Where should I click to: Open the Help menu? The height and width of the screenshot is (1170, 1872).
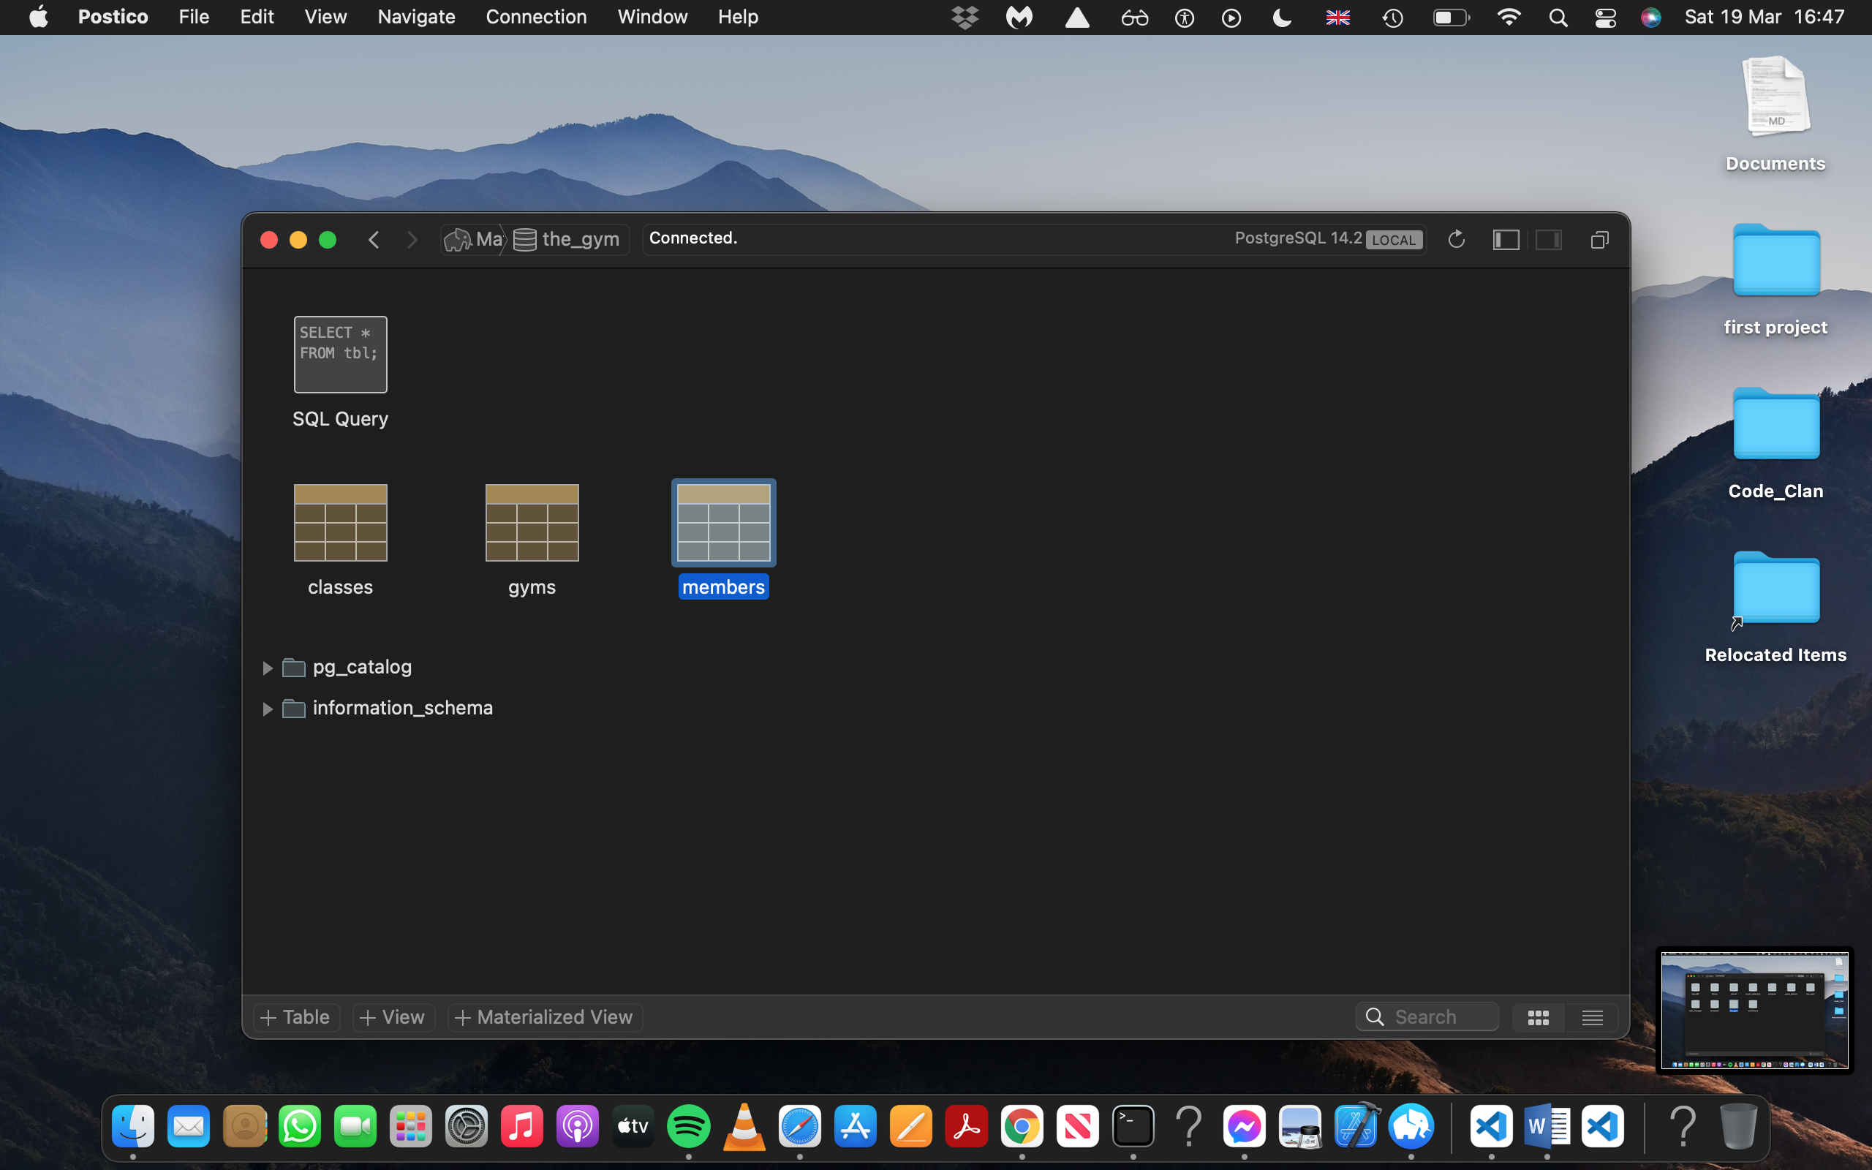pos(738,17)
